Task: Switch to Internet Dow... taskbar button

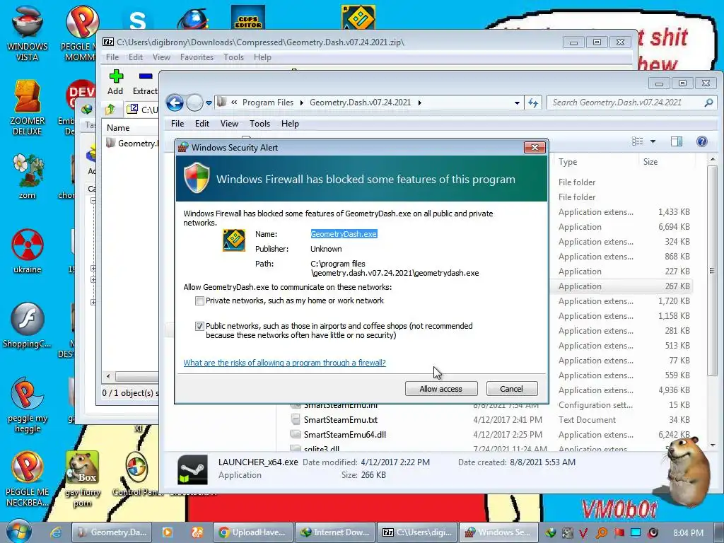Action: (x=334, y=532)
